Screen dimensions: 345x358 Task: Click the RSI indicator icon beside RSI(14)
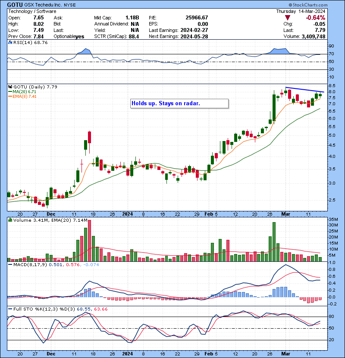click(x=10, y=42)
